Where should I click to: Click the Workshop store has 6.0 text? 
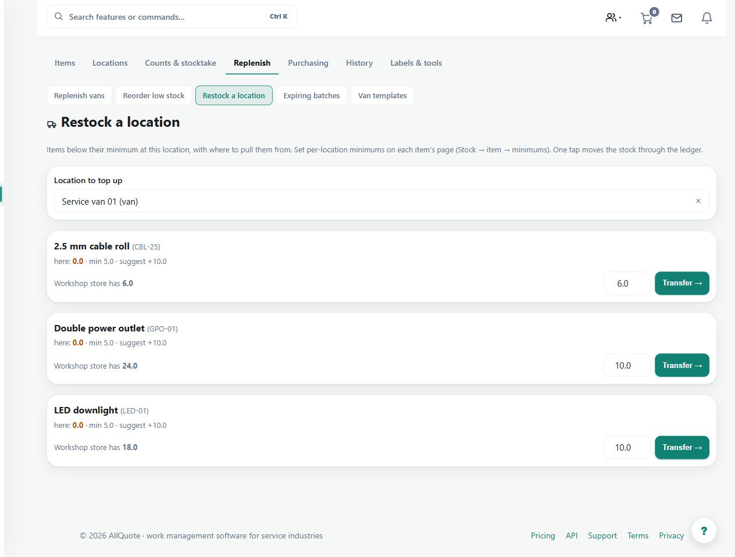point(94,283)
